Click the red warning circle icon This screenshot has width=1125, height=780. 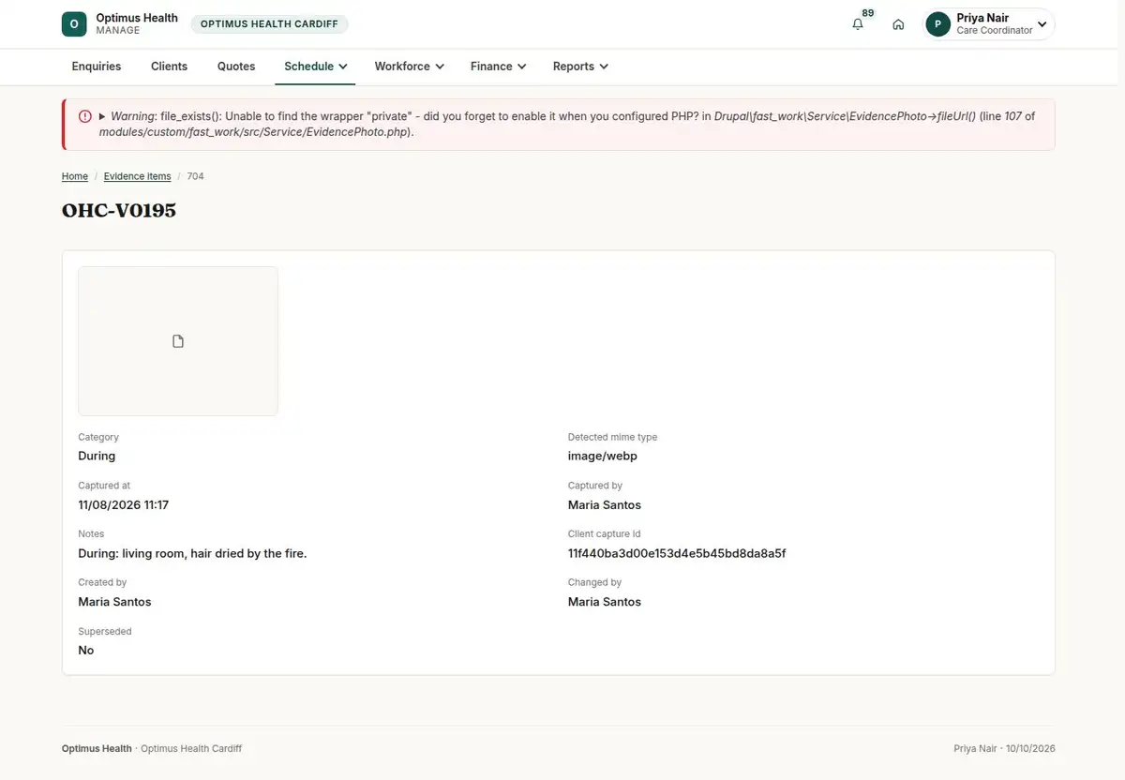click(85, 116)
